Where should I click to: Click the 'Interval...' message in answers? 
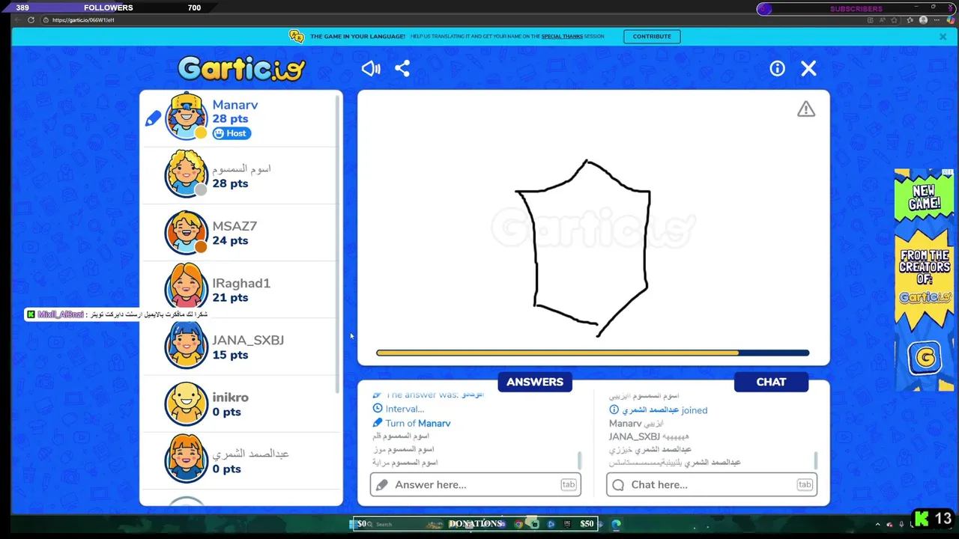click(x=399, y=409)
